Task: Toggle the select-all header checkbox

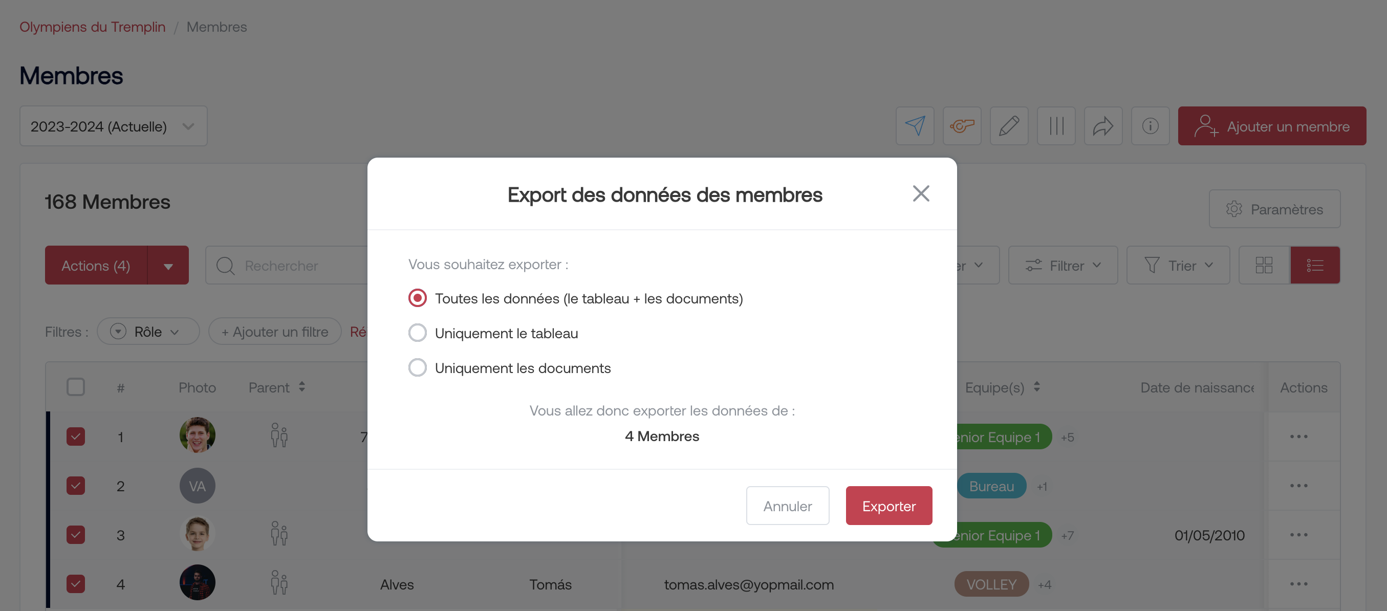Action: 75,387
